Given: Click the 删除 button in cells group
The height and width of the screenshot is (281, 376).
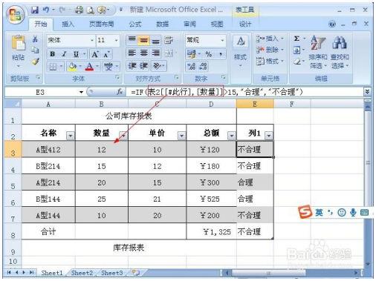Looking at the screenshot, I should (270, 50).
